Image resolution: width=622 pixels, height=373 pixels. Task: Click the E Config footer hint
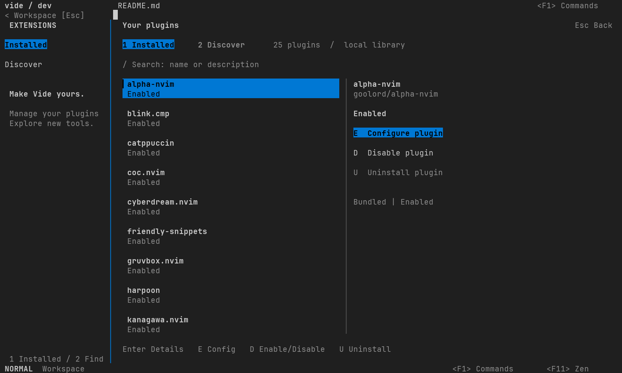click(217, 349)
